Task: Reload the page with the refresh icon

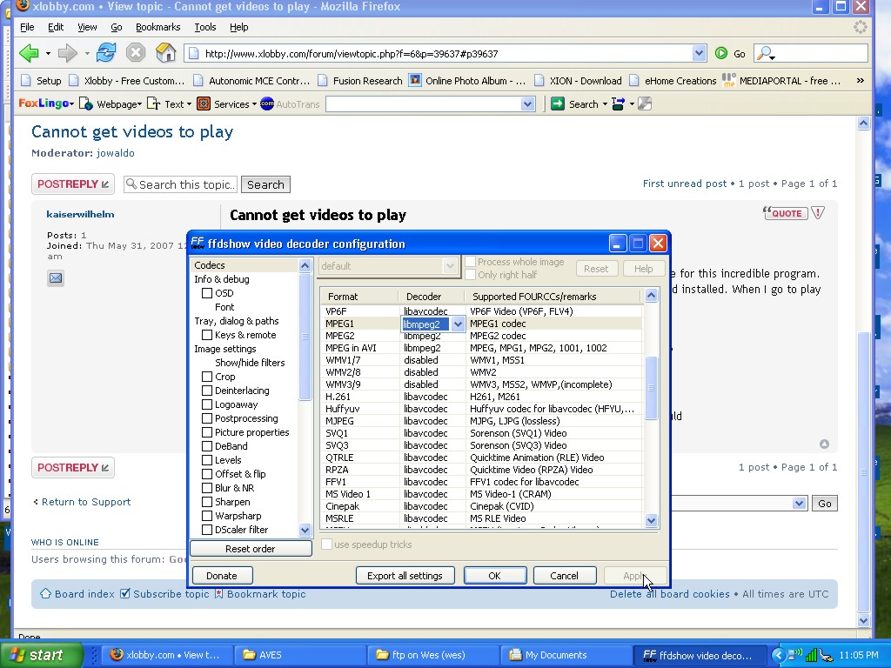Action: coord(106,53)
